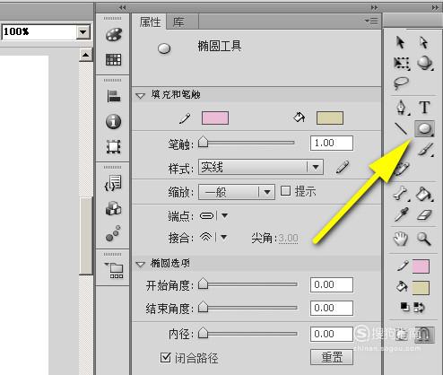Switch to the 库 tab
The image size is (443, 375).
pos(178,22)
